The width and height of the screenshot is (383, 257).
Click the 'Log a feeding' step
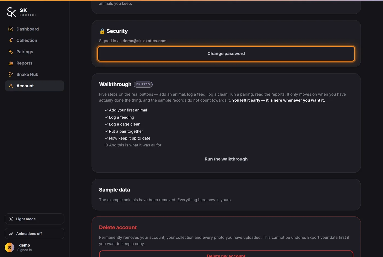(x=119, y=117)
